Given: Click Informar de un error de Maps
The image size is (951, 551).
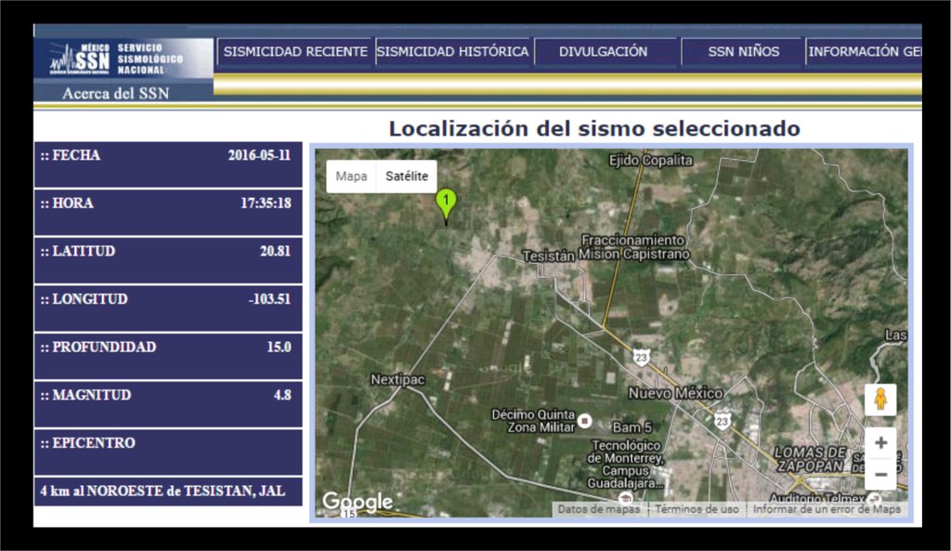Looking at the screenshot, I should point(827,509).
